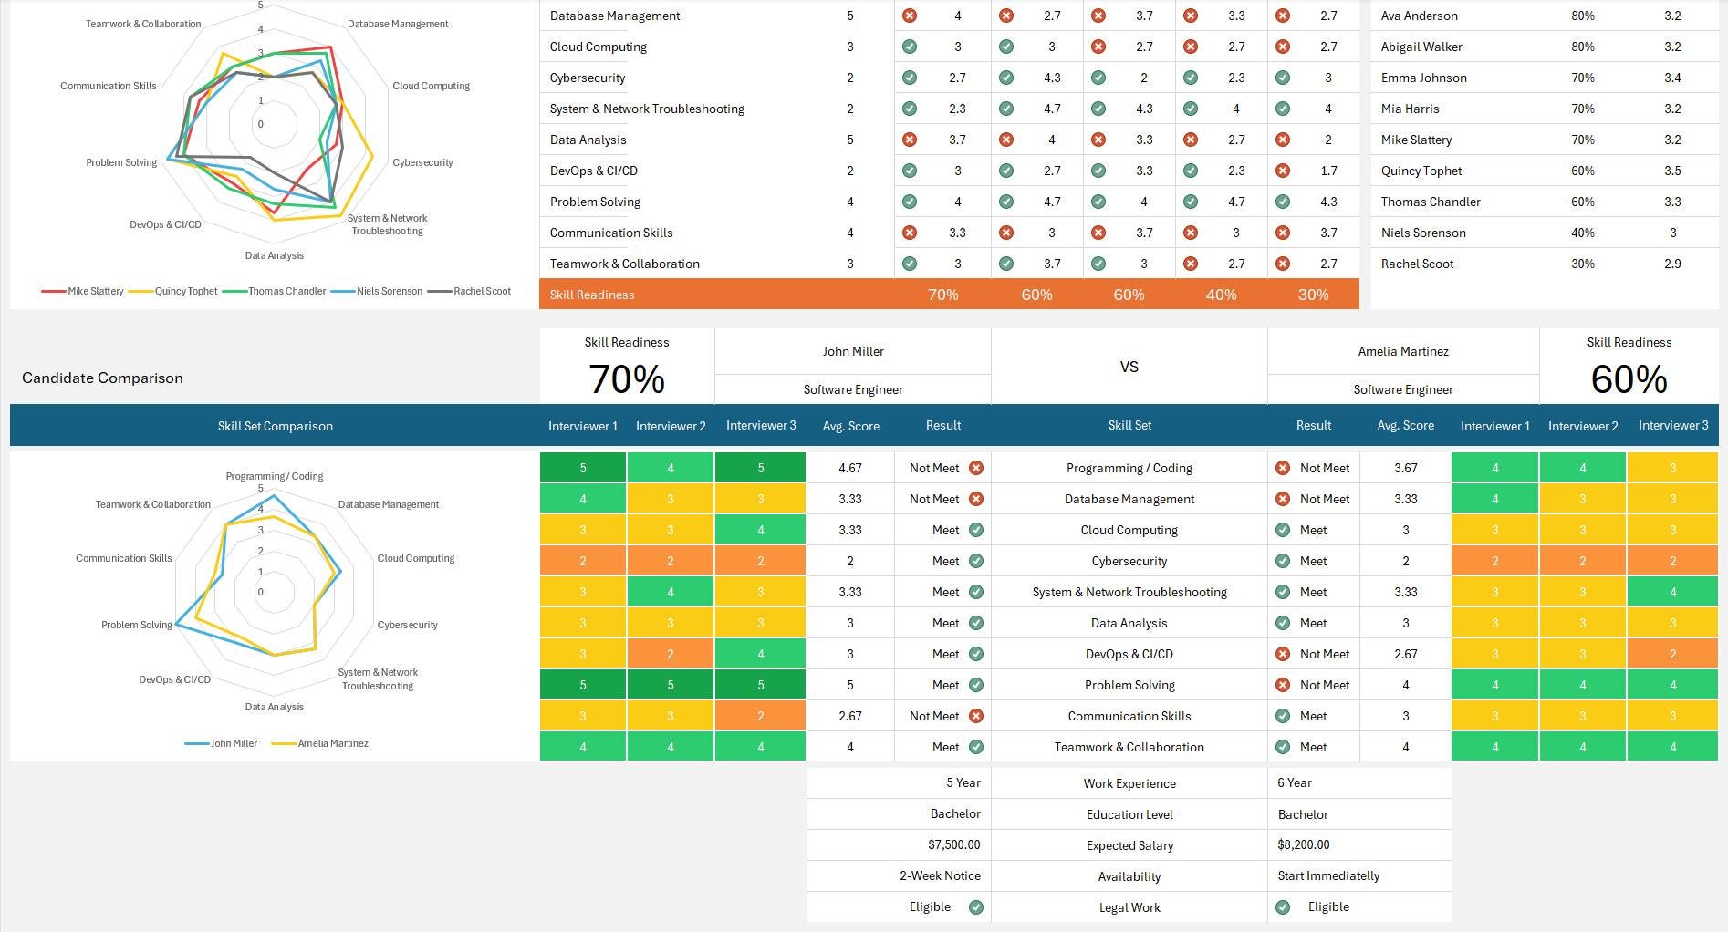Select Quincy Tophet's 3.5 score in the ranking list

coord(1672,171)
